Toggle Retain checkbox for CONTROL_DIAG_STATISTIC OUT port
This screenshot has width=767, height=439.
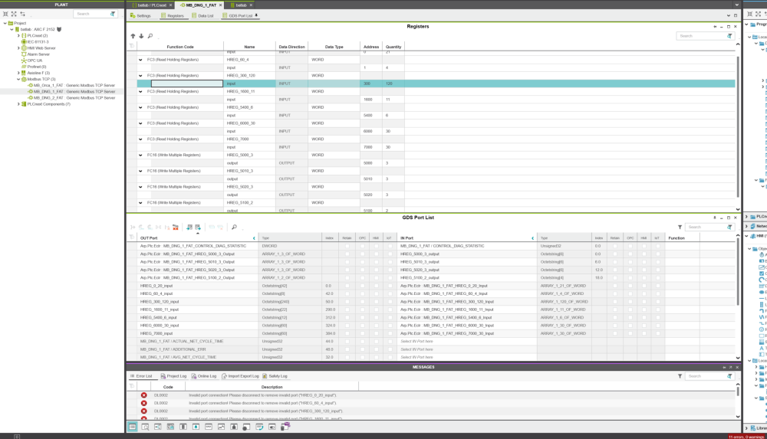(x=347, y=246)
